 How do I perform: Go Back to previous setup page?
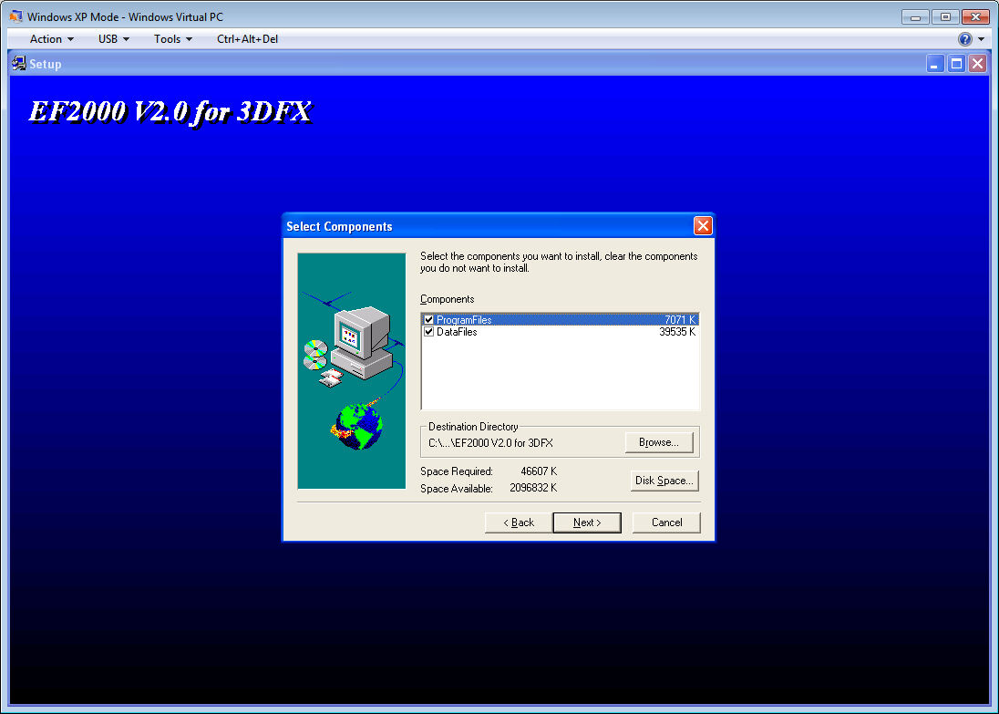pyautogui.click(x=519, y=523)
